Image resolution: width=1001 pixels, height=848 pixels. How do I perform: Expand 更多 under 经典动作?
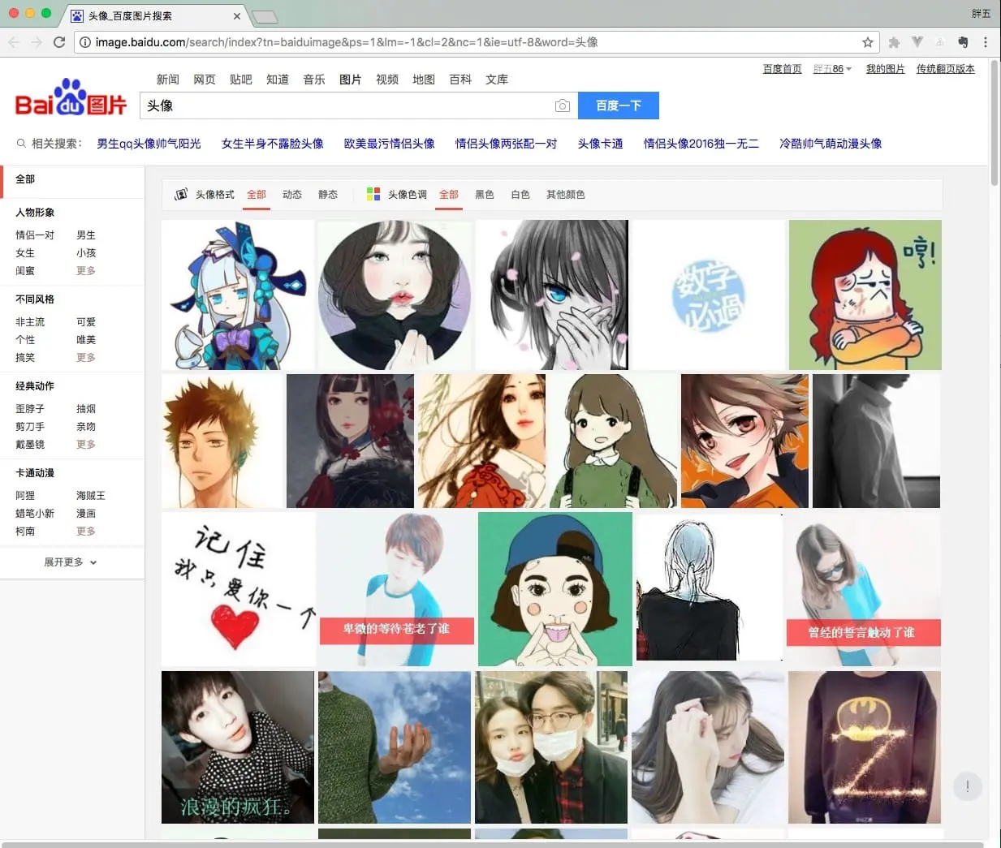(x=86, y=445)
